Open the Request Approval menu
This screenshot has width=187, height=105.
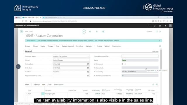(x=68, y=46)
